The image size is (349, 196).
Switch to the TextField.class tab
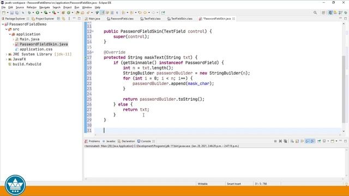point(151,19)
